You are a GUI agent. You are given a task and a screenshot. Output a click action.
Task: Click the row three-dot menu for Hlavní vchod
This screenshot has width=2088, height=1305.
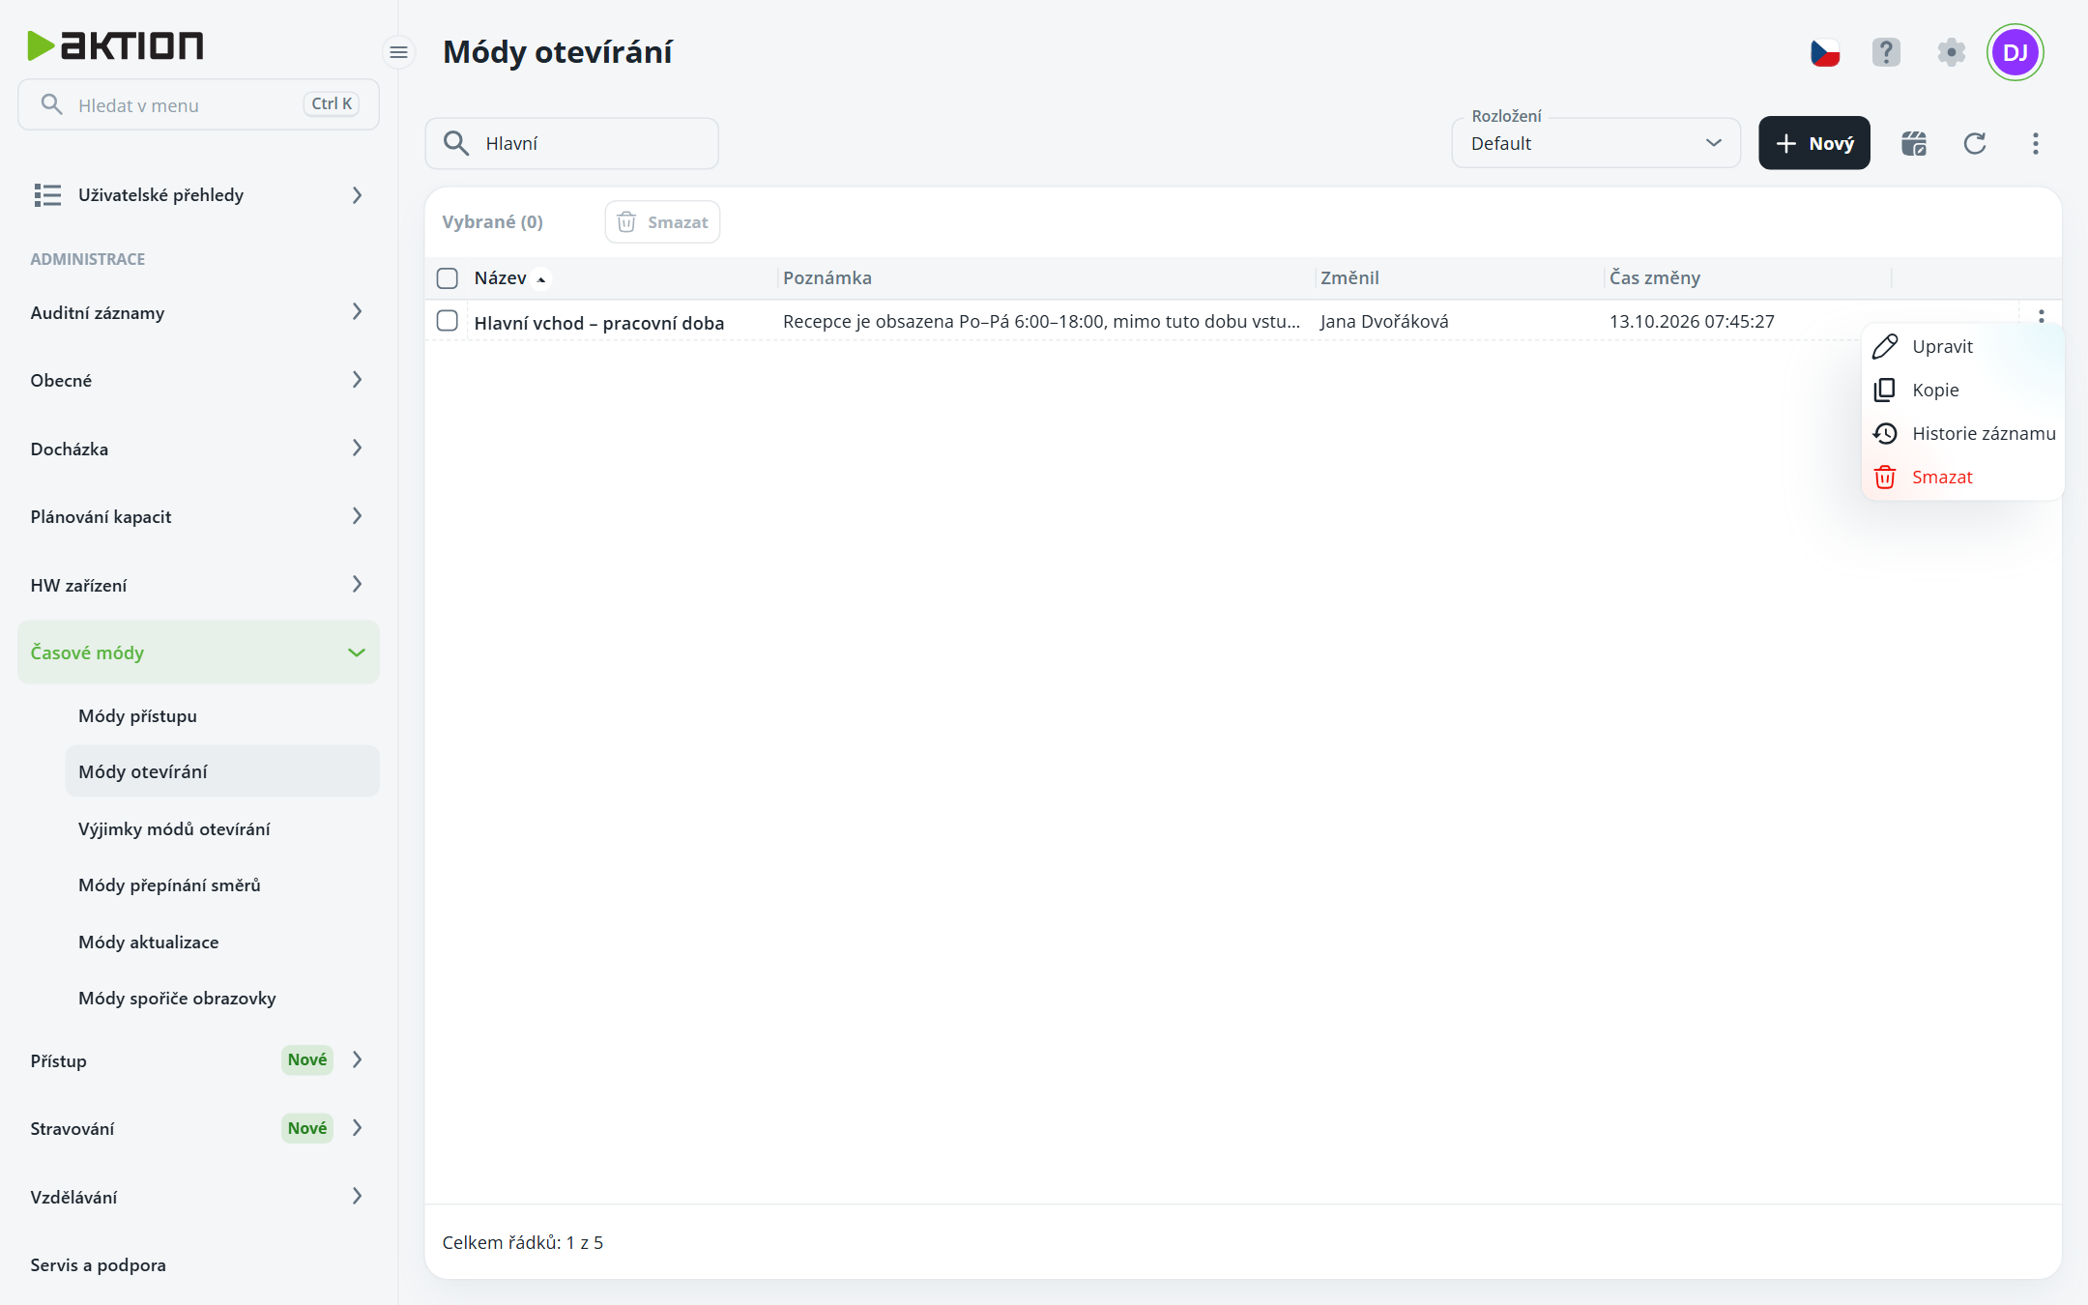pos(2041,316)
